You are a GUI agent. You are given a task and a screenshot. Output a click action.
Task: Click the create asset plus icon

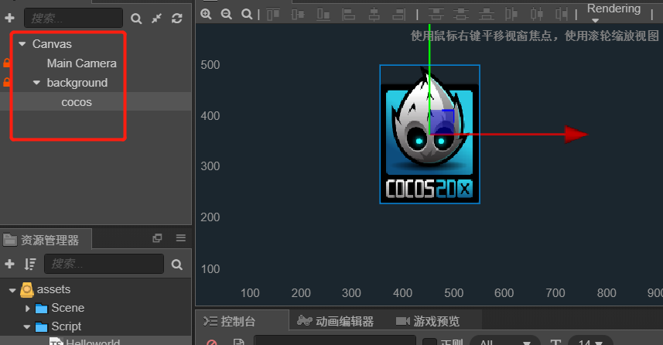click(x=9, y=265)
